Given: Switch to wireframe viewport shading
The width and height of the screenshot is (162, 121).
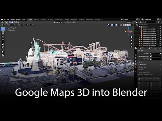Looking at the screenshot, I should [x=124, y=25].
